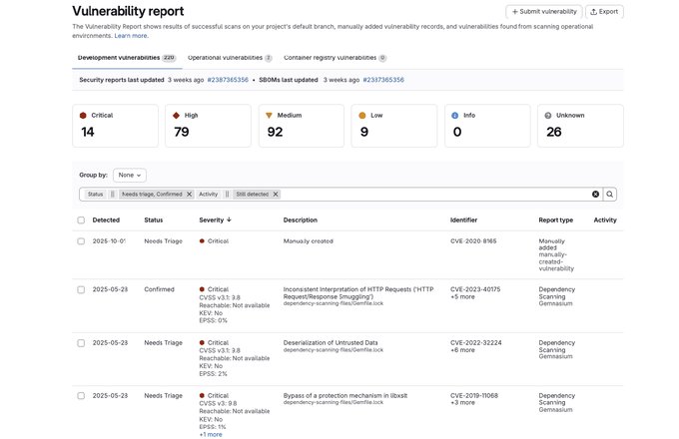The width and height of the screenshot is (679, 439).
Task: Click the Critical severity hexagon icon
Action: (x=83, y=116)
